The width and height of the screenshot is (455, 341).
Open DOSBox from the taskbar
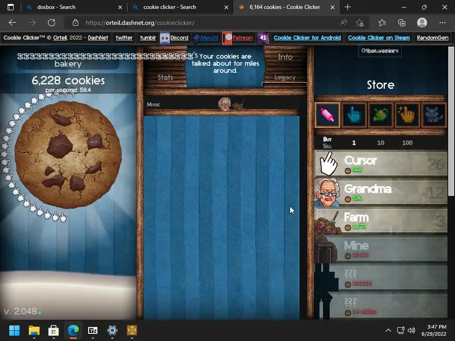[132, 330]
